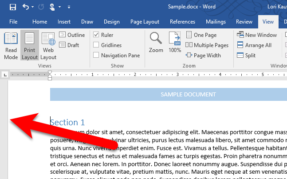The image size is (287, 179).
Task: Switch to Read Mode view
Action: pos(11,46)
